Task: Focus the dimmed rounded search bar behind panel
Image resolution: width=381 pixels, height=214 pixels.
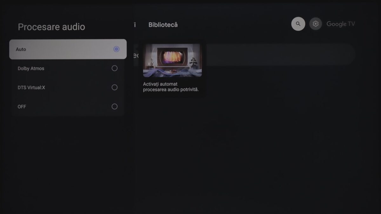Action: click(x=244, y=54)
